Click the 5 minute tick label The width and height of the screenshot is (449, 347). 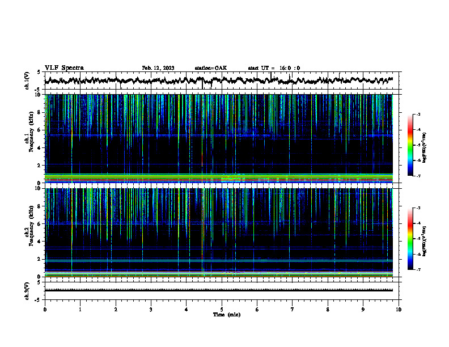[x=222, y=310]
